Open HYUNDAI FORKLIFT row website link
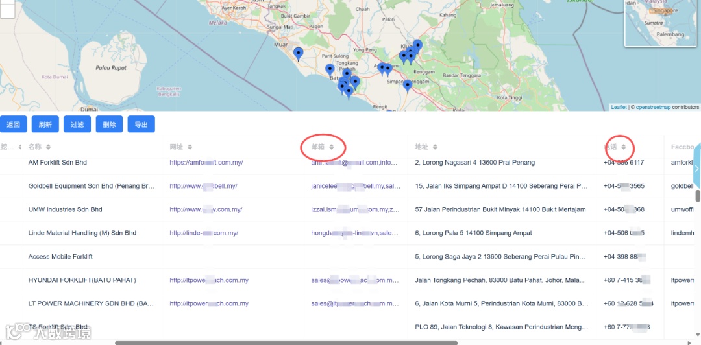This screenshot has height=345, width=701. coord(209,280)
